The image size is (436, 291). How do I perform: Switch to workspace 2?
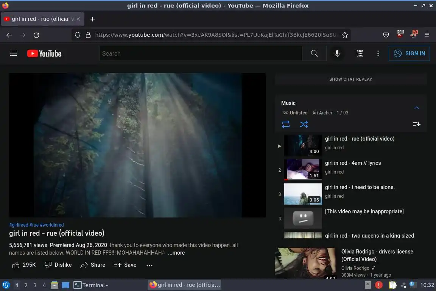point(26,285)
